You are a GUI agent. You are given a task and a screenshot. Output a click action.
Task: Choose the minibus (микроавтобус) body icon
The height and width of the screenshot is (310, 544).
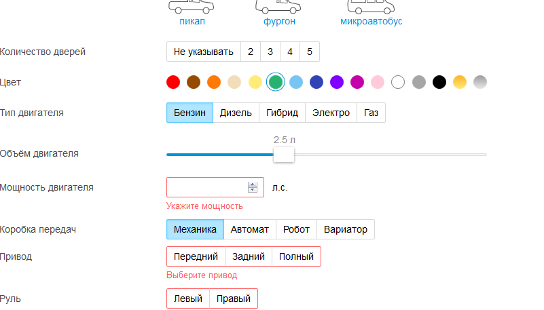(371, 7)
